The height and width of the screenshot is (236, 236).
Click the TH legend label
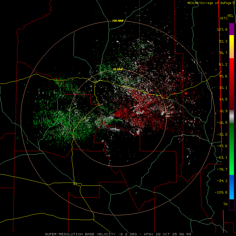(225, 204)
